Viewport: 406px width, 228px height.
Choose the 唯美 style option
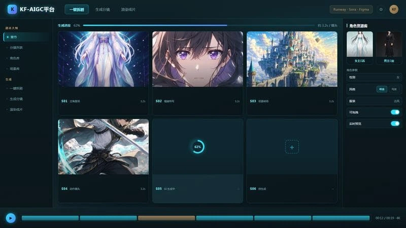[x=382, y=89]
